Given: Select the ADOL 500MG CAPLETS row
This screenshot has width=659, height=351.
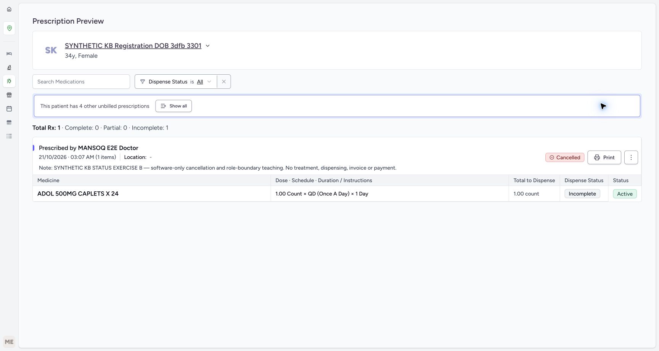Looking at the screenshot, I should [337, 194].
